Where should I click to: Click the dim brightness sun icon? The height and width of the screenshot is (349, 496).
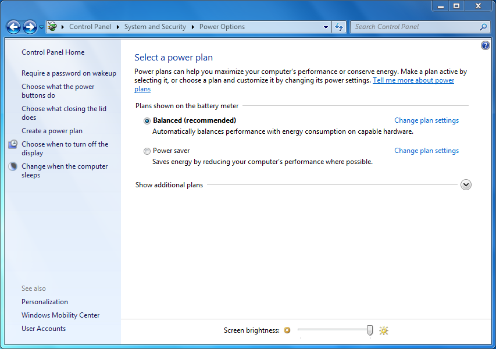click(287, 330)
